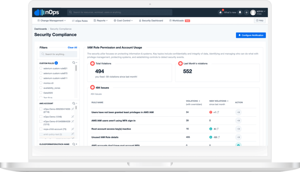Select availability_zones radio option
Screen dimensions: 300x172
41,88
